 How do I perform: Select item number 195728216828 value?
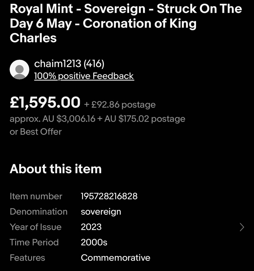tap(109, 196)
